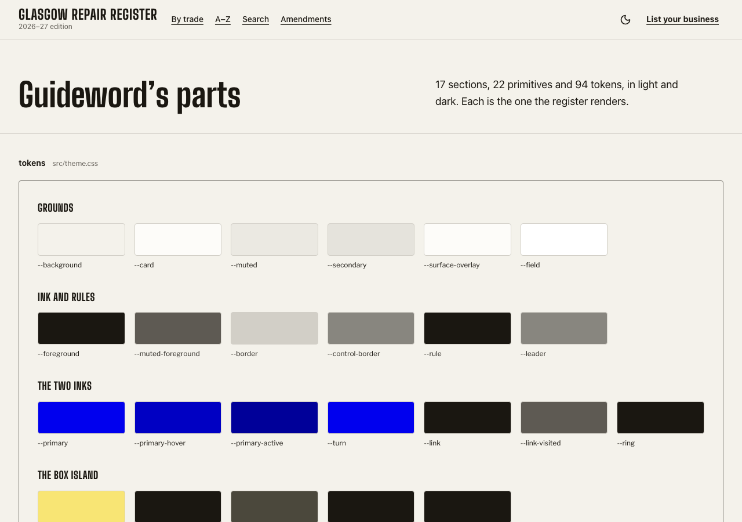Pick the --ring color swatch
The height and width of the screenshot is (522, 742).
660,418
